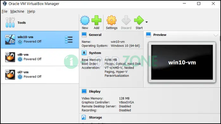Click the VirtualBox cube icon in title bar
Screen dimensions: 221x124
pos(5,4)
